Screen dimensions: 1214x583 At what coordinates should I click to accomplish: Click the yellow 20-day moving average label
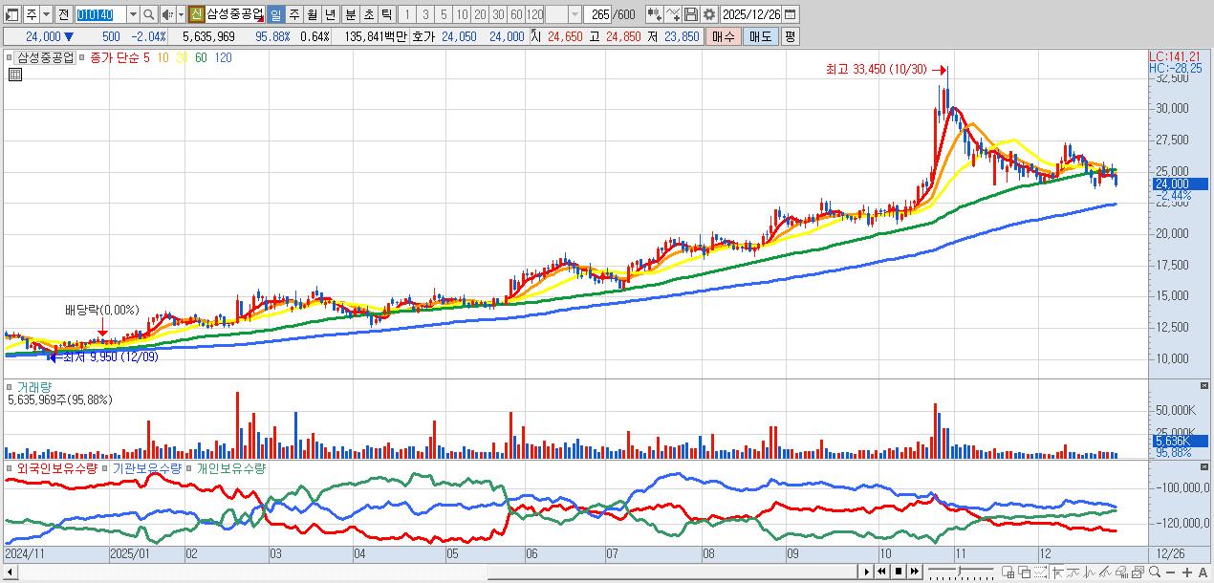point(180,57)
